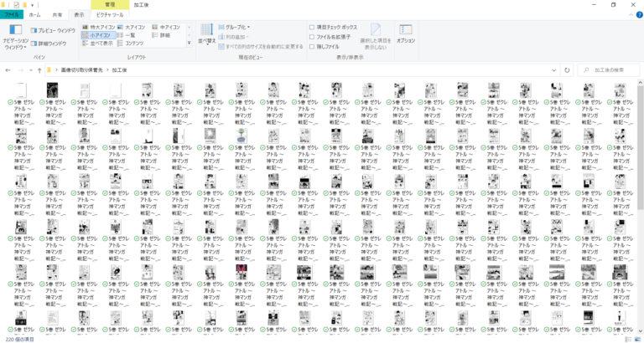
Task: Toggle ファイル名拡張子 checkbox
Action: (x=312, y=37)
